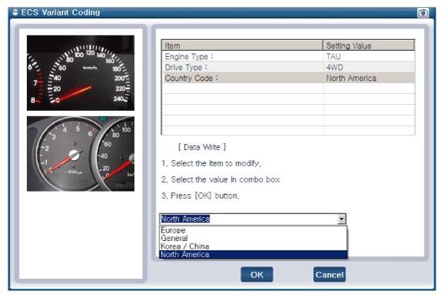Click the tachometer gauge cluster image
The width and height of the screenshot is (444, 298).
81,153
